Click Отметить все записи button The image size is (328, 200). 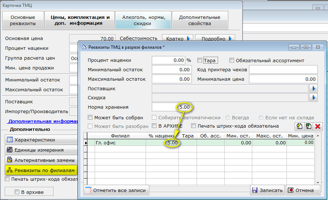pos(116,190)
